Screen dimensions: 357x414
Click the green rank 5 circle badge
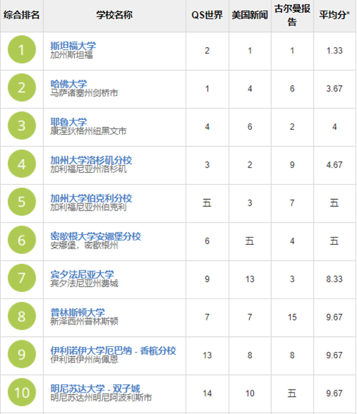click(x=21, y=202)
